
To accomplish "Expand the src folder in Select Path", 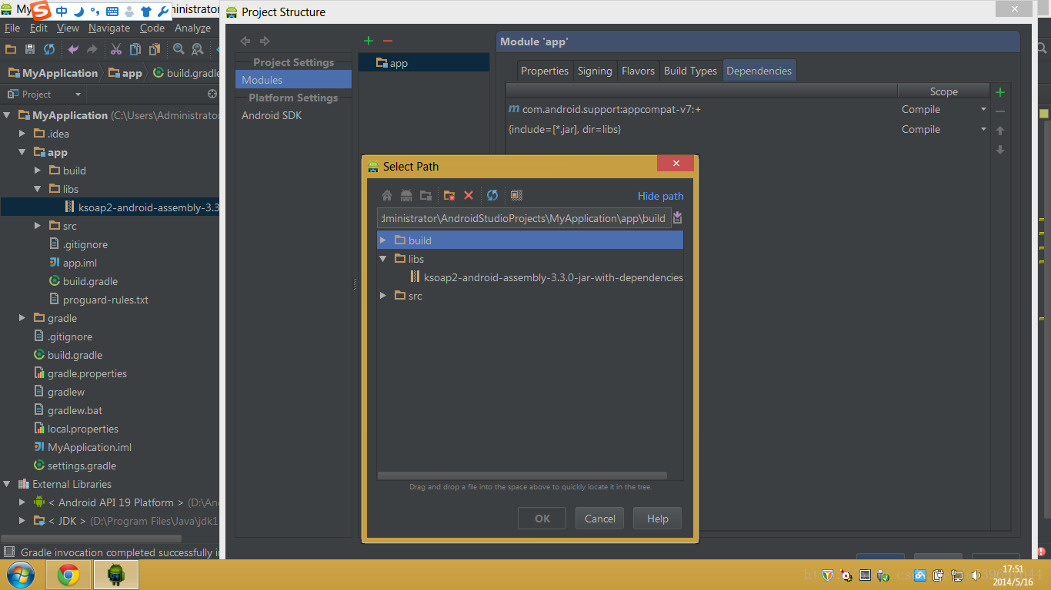I will point(383,296).
